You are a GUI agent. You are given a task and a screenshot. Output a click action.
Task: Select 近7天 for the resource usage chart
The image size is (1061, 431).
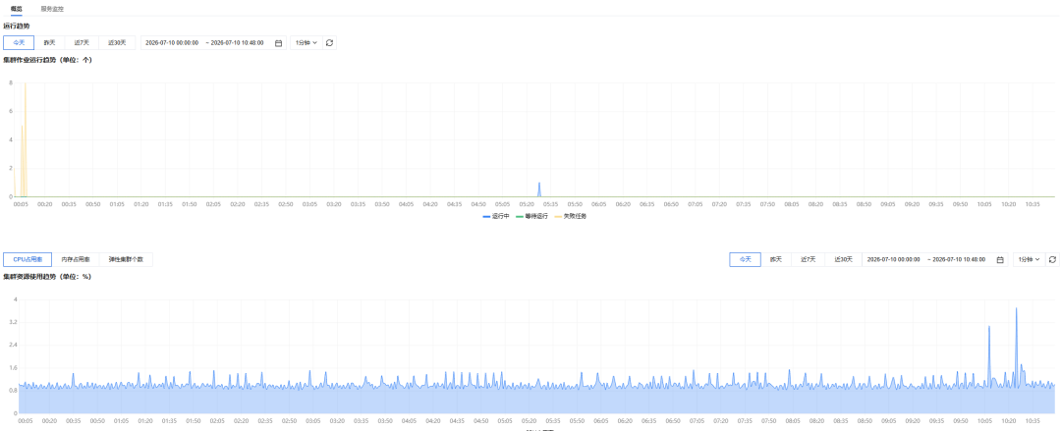click(808, 260)
